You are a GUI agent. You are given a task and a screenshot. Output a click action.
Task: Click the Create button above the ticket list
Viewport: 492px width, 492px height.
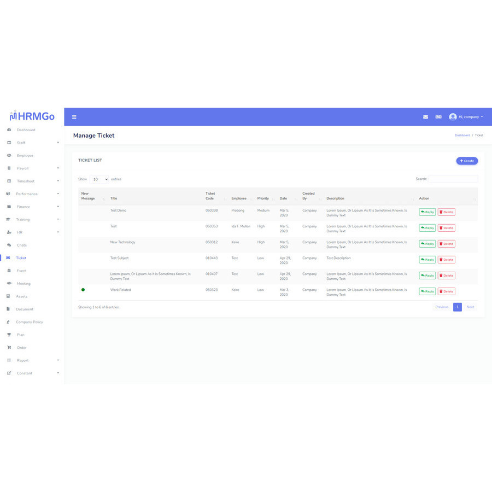pyautogui.click(x=466, y=160)
